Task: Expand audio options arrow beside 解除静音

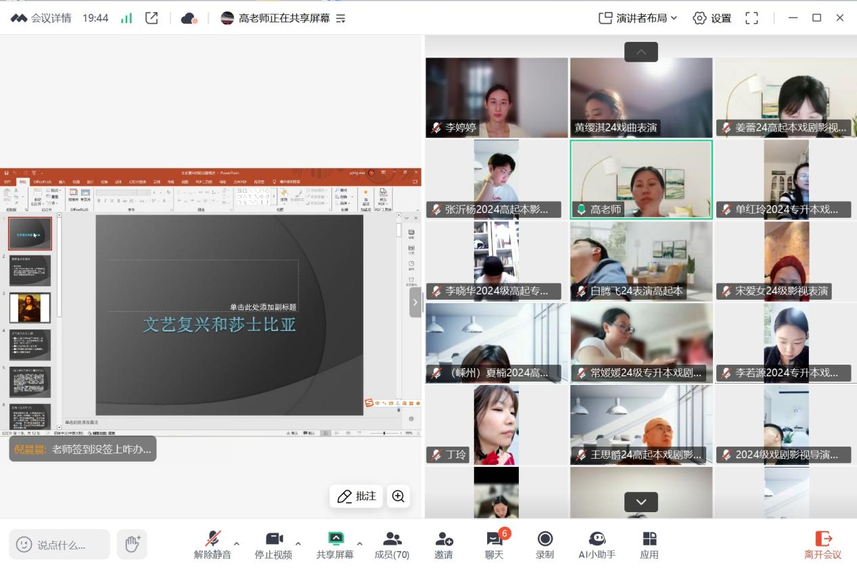Action: (x=237, y=543)
